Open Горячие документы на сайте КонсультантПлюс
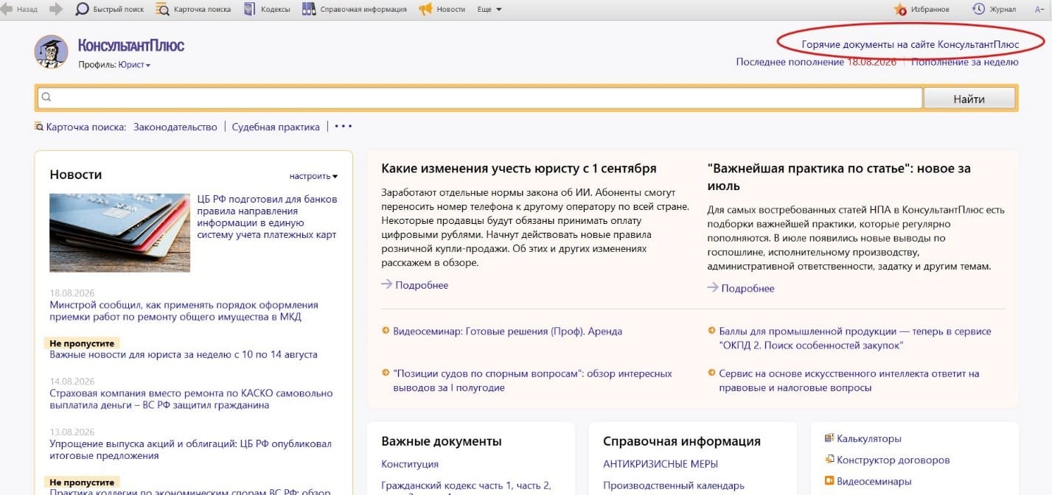1052x495 pixels. point(910,45)
